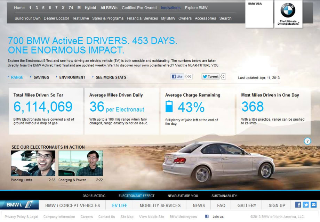Click the BMW roundel logo
This screenshot has height=222, width=320.
pyautogui.click(x=288, y=10)
